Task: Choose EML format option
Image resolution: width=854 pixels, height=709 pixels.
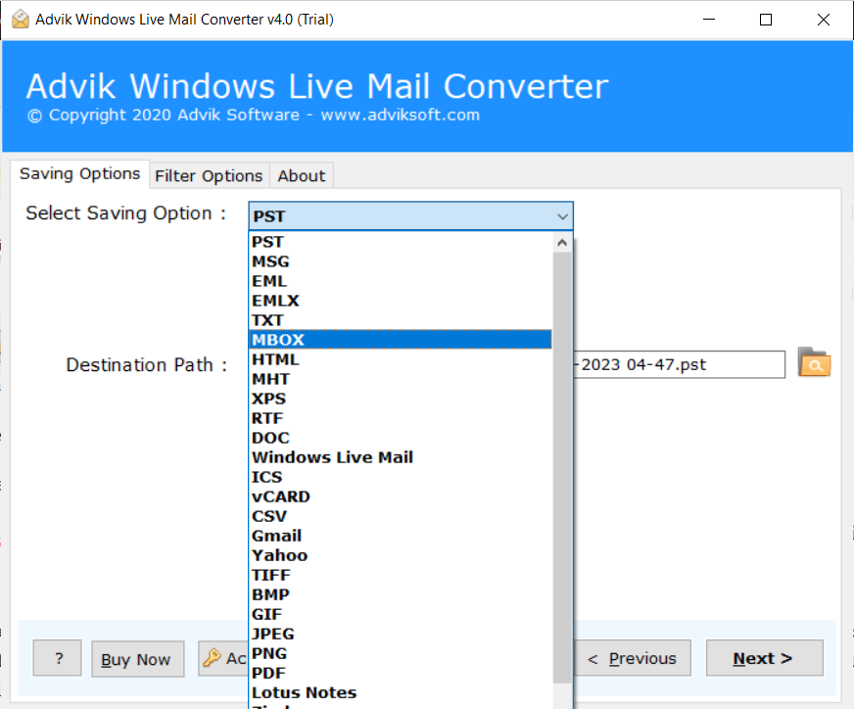Action: point(401,281)
